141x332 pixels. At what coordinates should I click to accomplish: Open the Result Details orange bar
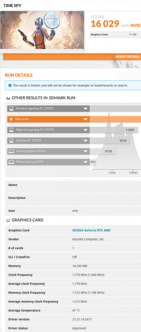click(72, 57)
